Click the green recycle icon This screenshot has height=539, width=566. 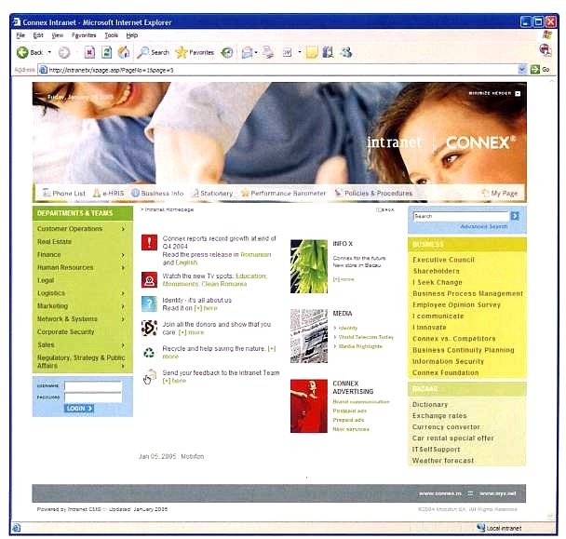tap(149, 352)
